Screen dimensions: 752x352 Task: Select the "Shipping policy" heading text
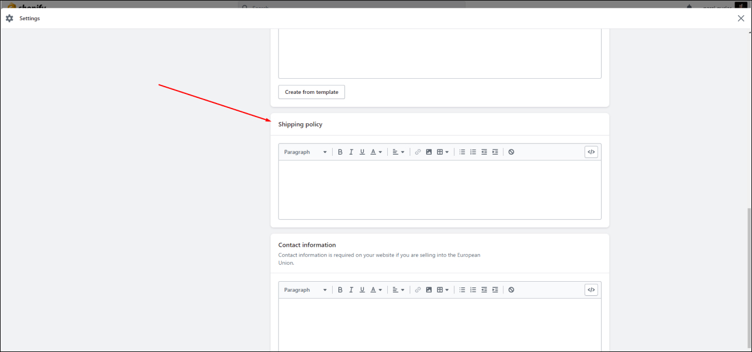300,124
